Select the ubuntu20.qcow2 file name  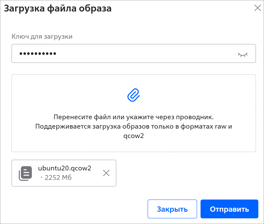[x=65, y=168]
